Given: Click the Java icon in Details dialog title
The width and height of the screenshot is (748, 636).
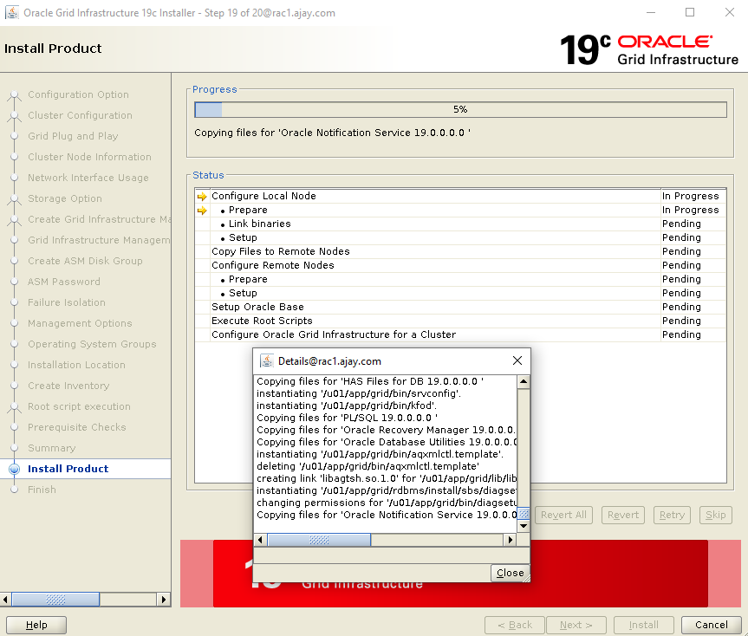Looking at the screenshot, I should (x=266, y=361).
